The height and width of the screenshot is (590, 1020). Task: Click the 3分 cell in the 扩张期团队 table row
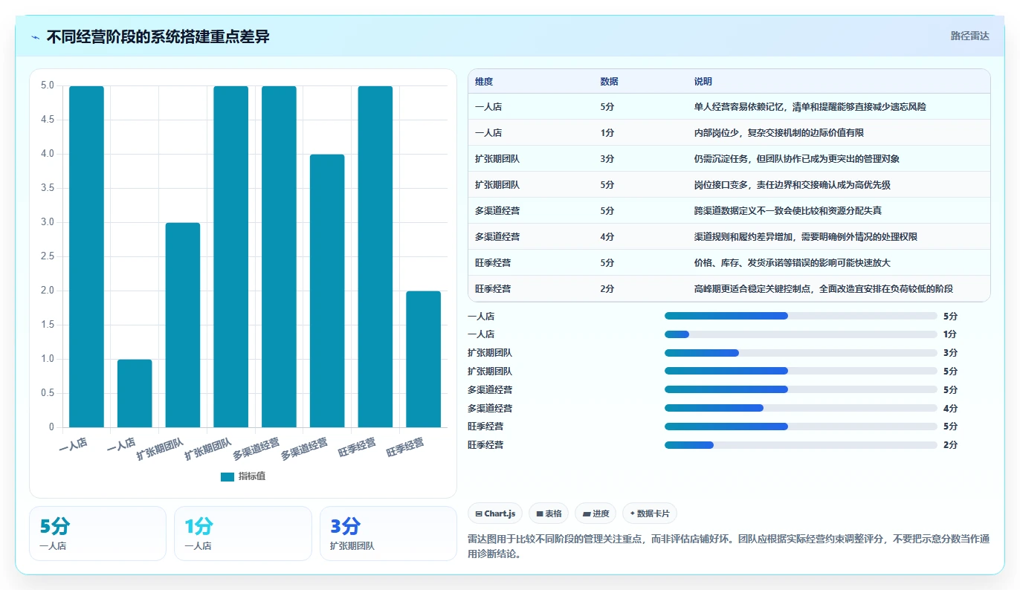pyautogui.click(x=607, y=159)
